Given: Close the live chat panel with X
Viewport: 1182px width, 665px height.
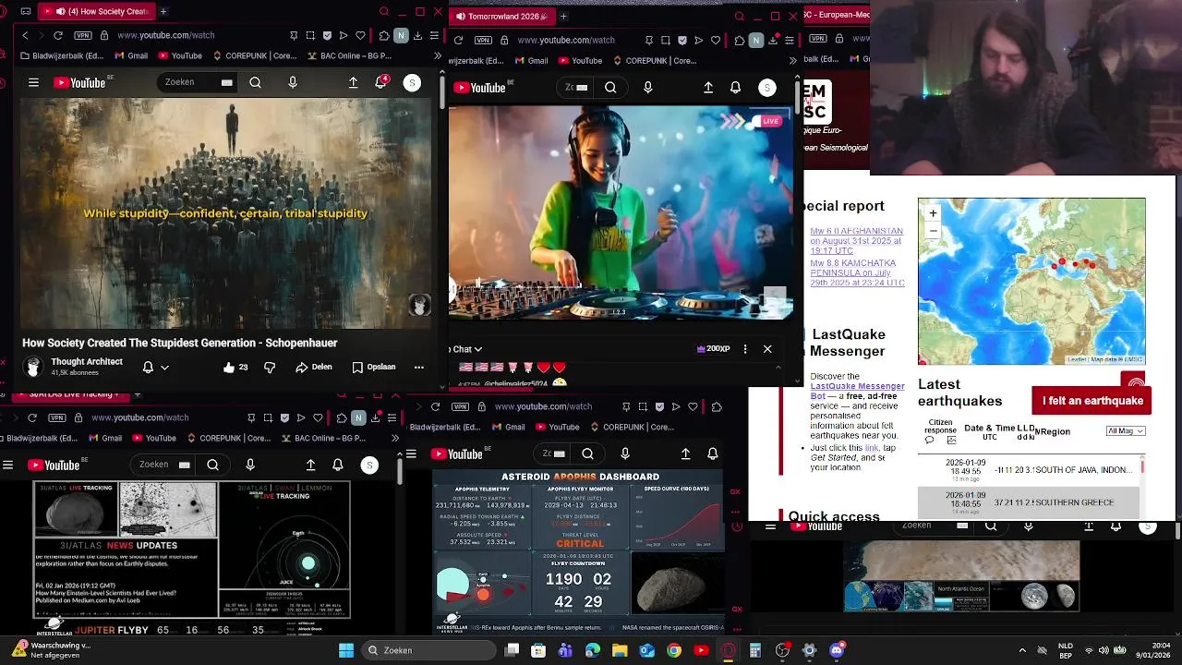Looking at the screenshot, I should [767, 349].
